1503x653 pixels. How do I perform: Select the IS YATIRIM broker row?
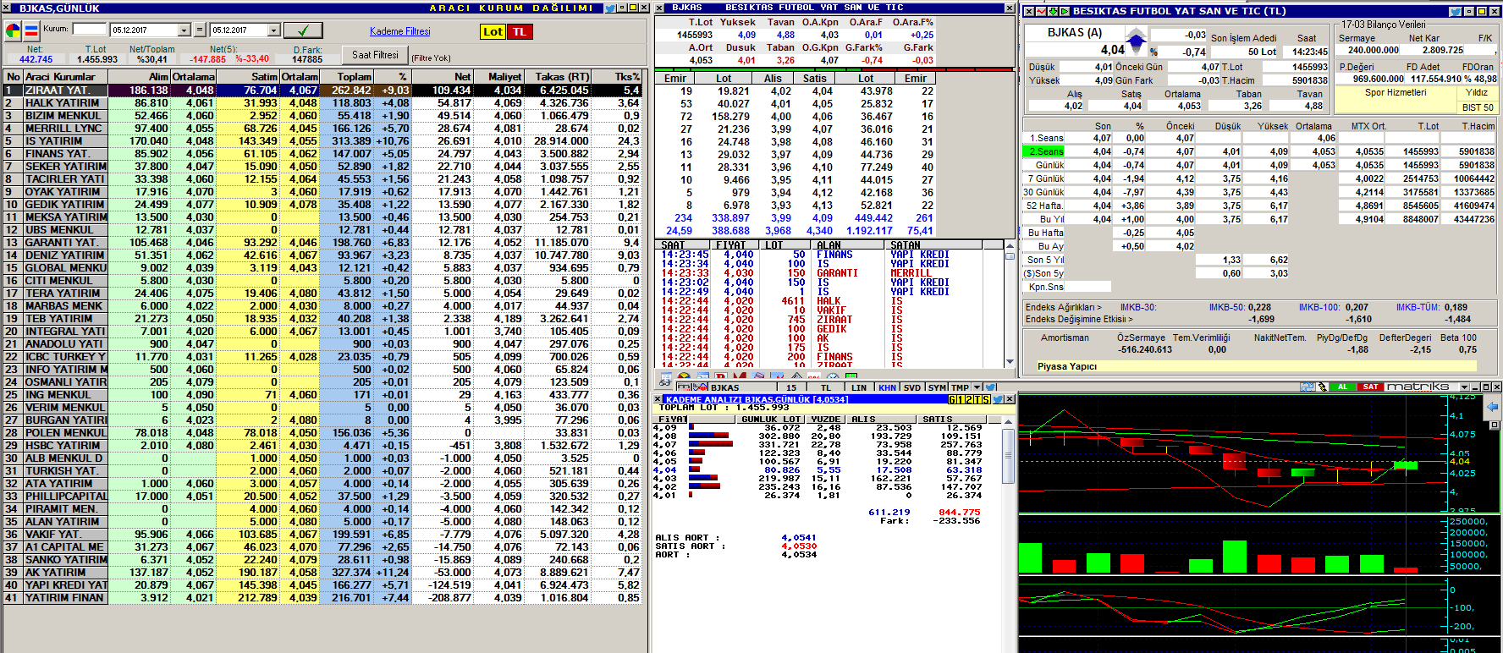tap(322, 140)
